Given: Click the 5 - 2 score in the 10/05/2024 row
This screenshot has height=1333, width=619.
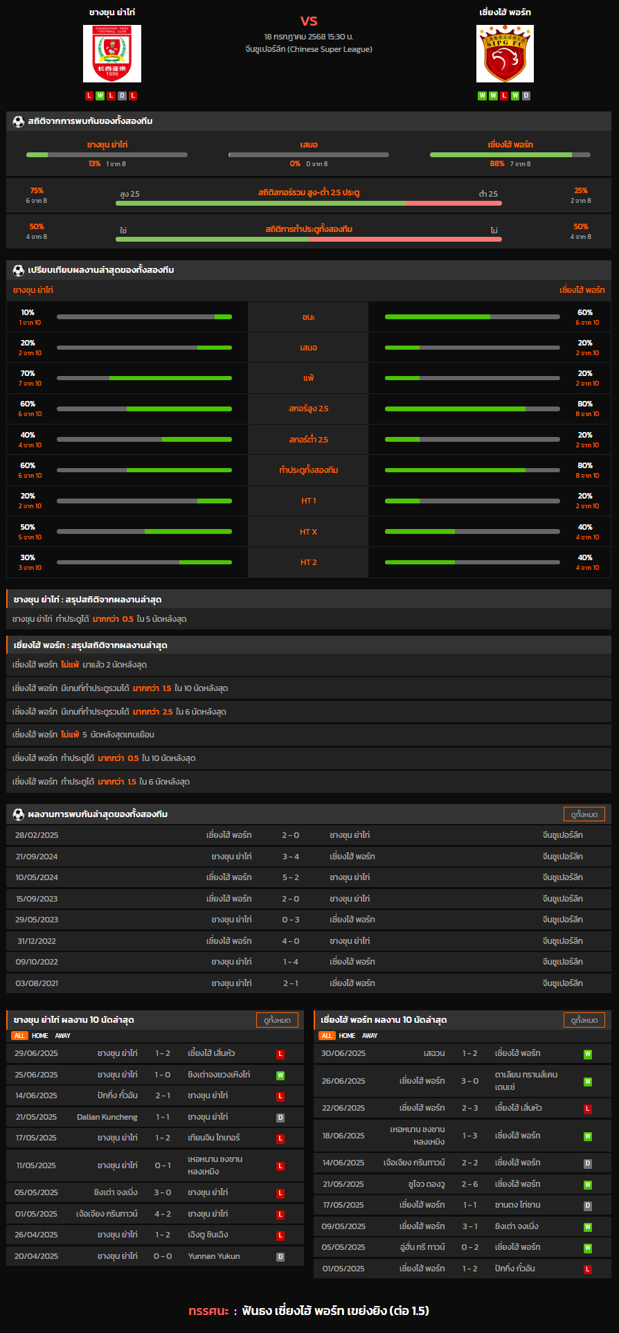Looking at the screenshot, I should tap(291, 877).
